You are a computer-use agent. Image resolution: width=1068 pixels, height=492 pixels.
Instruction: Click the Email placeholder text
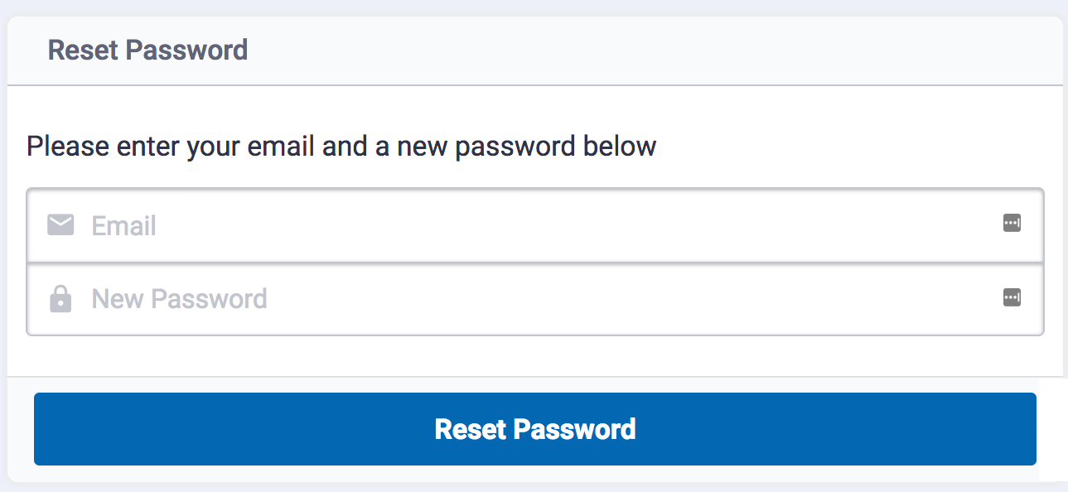click(123, 226)
